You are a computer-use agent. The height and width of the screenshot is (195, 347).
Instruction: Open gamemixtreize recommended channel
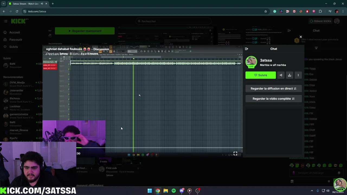tap(22, 116)
